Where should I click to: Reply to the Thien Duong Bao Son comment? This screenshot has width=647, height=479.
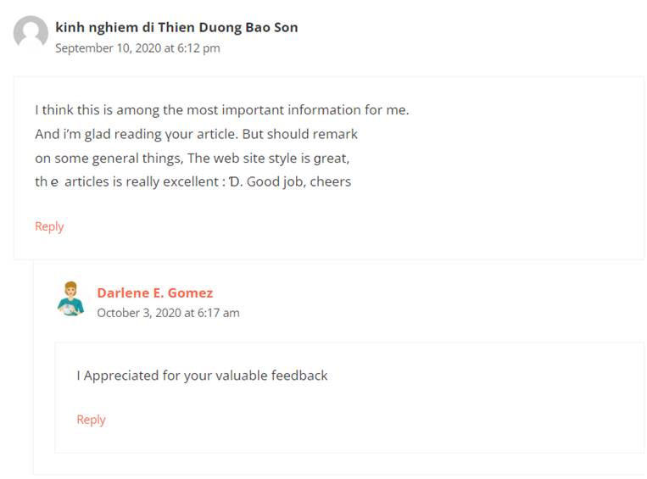(49, 226)
